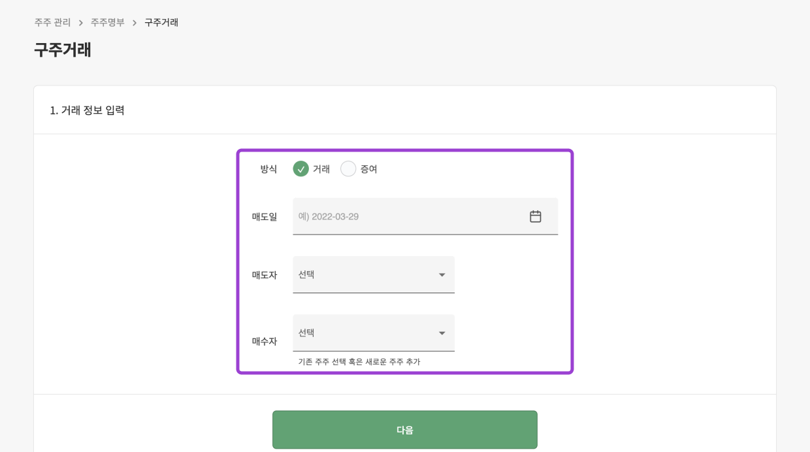Click the 매수자 field label
Screen dimensions: 810x452
pyautogui.click(x=265, y=341)
